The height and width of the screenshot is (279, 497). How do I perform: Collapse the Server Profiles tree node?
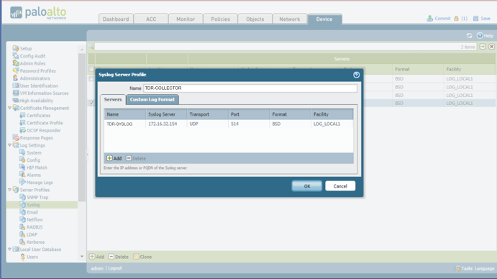(x=9, y=190)
